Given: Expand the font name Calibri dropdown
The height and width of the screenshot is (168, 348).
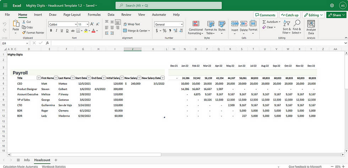Looking at the screenshot, I should pyautogui.click(x=76, y=24).
